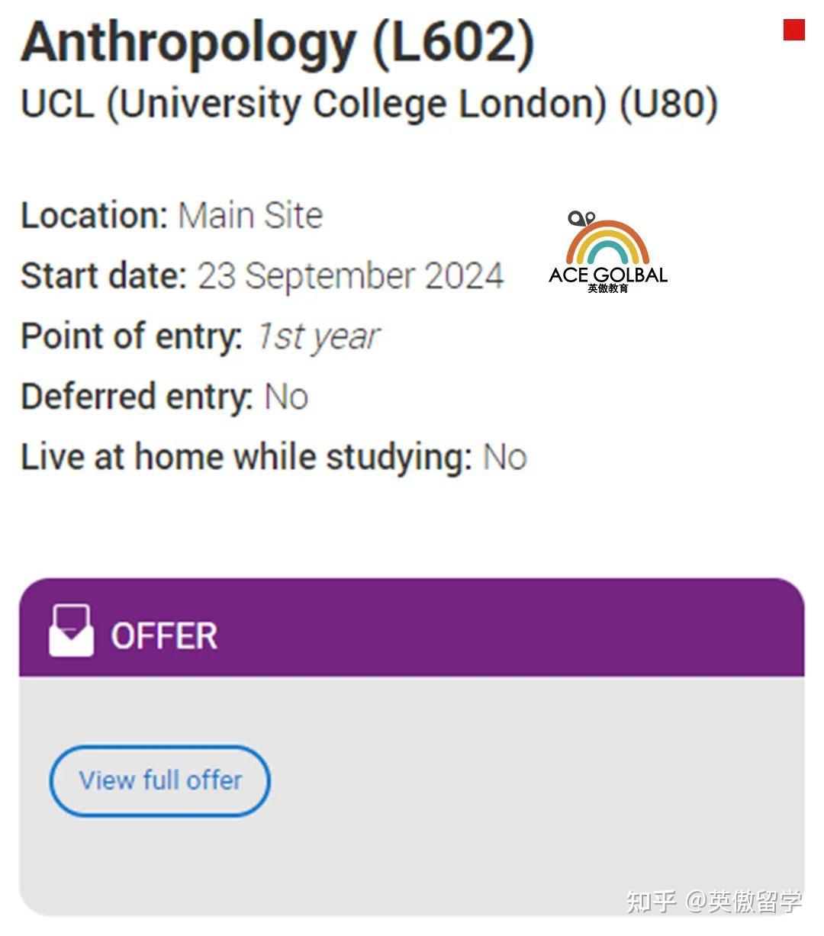Click the Deferred entry: No value
Image resolution: width=824 pixels, height=936 pixels.
pyautogui.click(x=285, y=396)
